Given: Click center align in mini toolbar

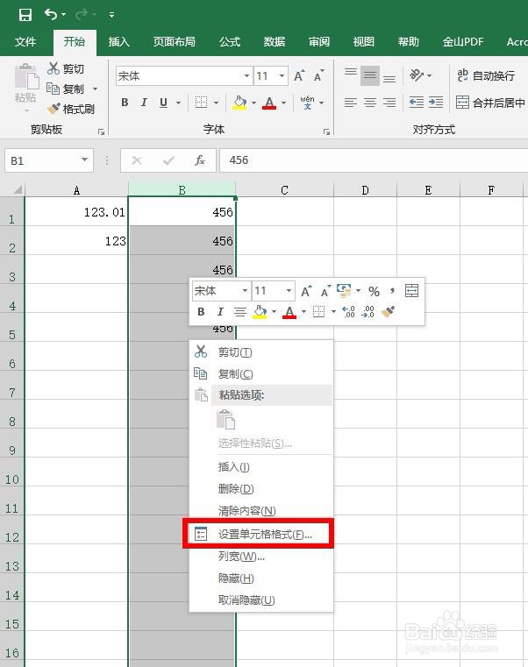Looking at the screenshot, I should (240, 312).
